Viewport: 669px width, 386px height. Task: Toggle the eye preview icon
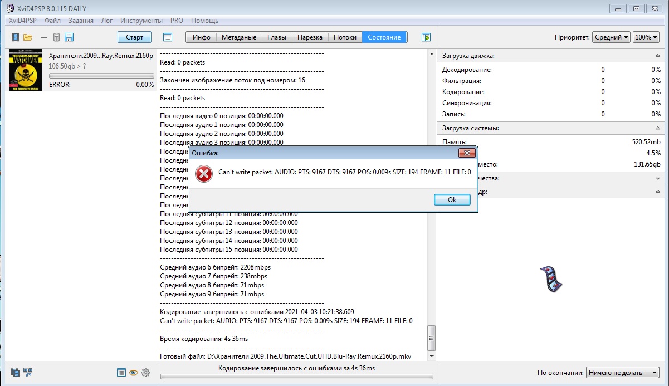point(134,372)
